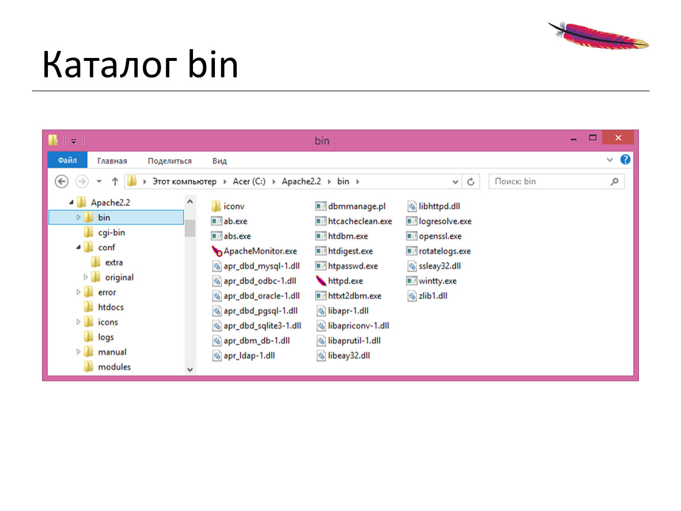Click the iconv folder icon
681x511 pixels.
coord(217,206)
